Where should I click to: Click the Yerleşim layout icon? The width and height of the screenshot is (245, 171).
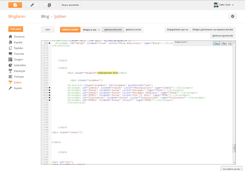[10, 77]
